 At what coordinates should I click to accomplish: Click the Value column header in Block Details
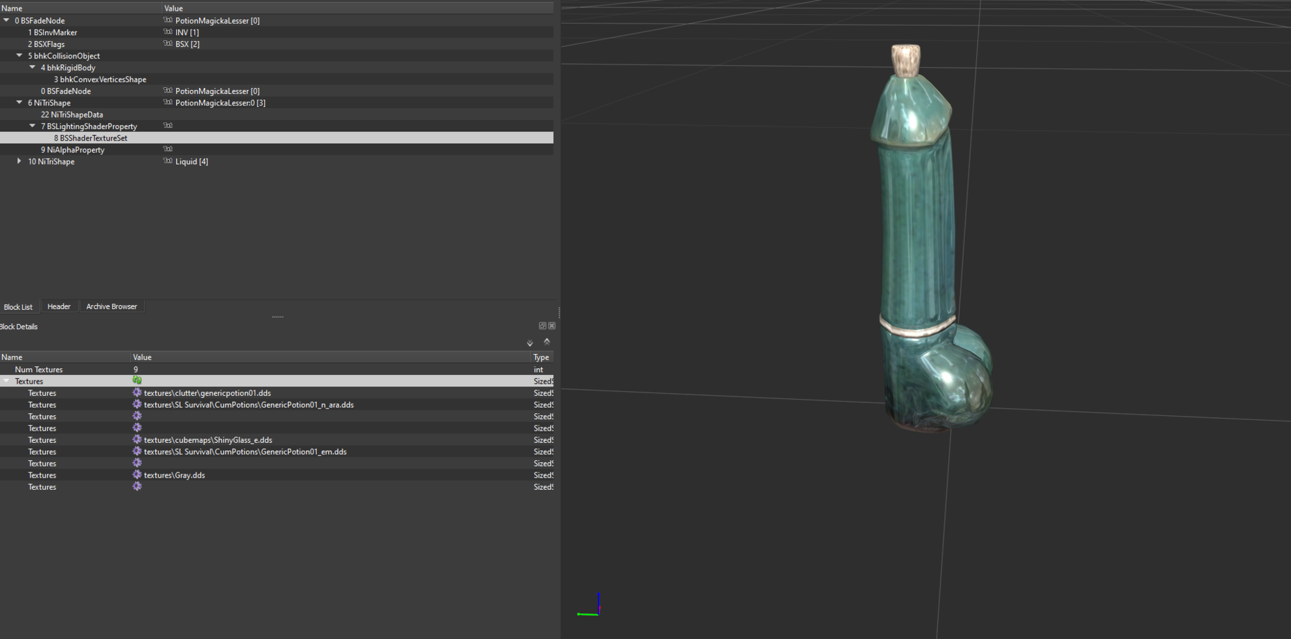(330, 357)
